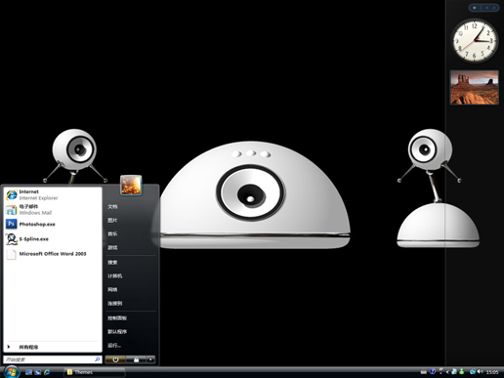The width and height of the screenshot is (504, 378).
Task: Click the Start orb button
Action: pos(12,371)
